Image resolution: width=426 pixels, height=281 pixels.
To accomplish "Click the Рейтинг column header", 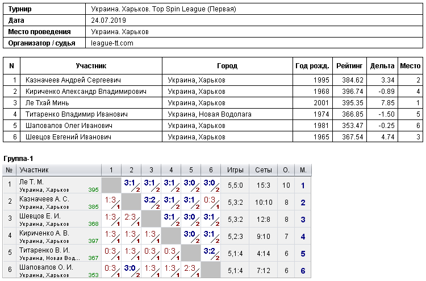I will pos(349,66).
